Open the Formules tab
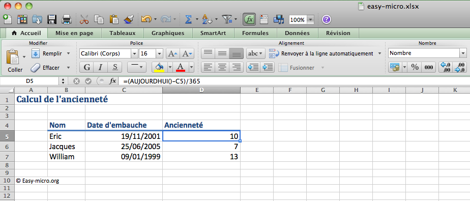The height and width of the screenshot is (201, 470). tap(255, 33)
